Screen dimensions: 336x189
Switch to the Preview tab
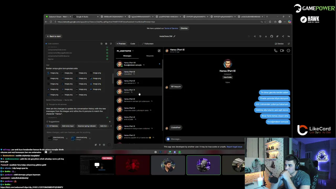[x=121, y=44]
